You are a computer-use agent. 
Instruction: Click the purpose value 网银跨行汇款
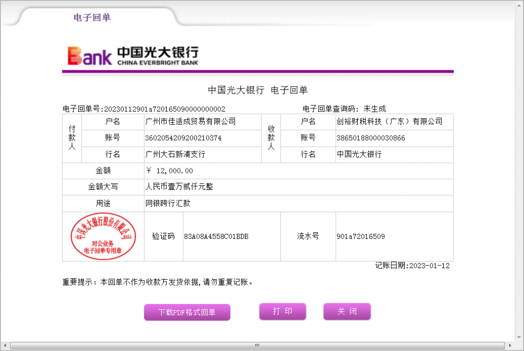(168, 203)
